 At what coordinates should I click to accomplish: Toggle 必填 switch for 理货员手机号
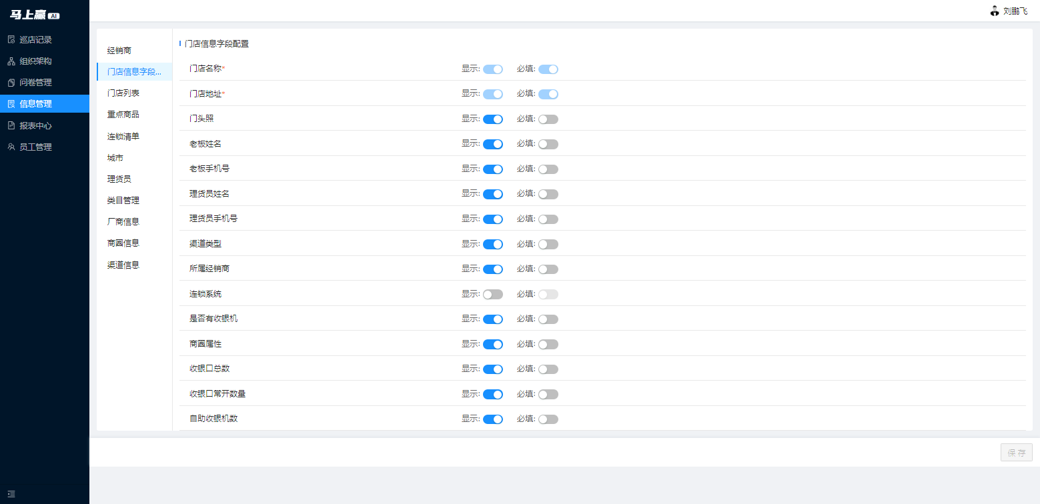pyautogui.click(x=548, y=219)
